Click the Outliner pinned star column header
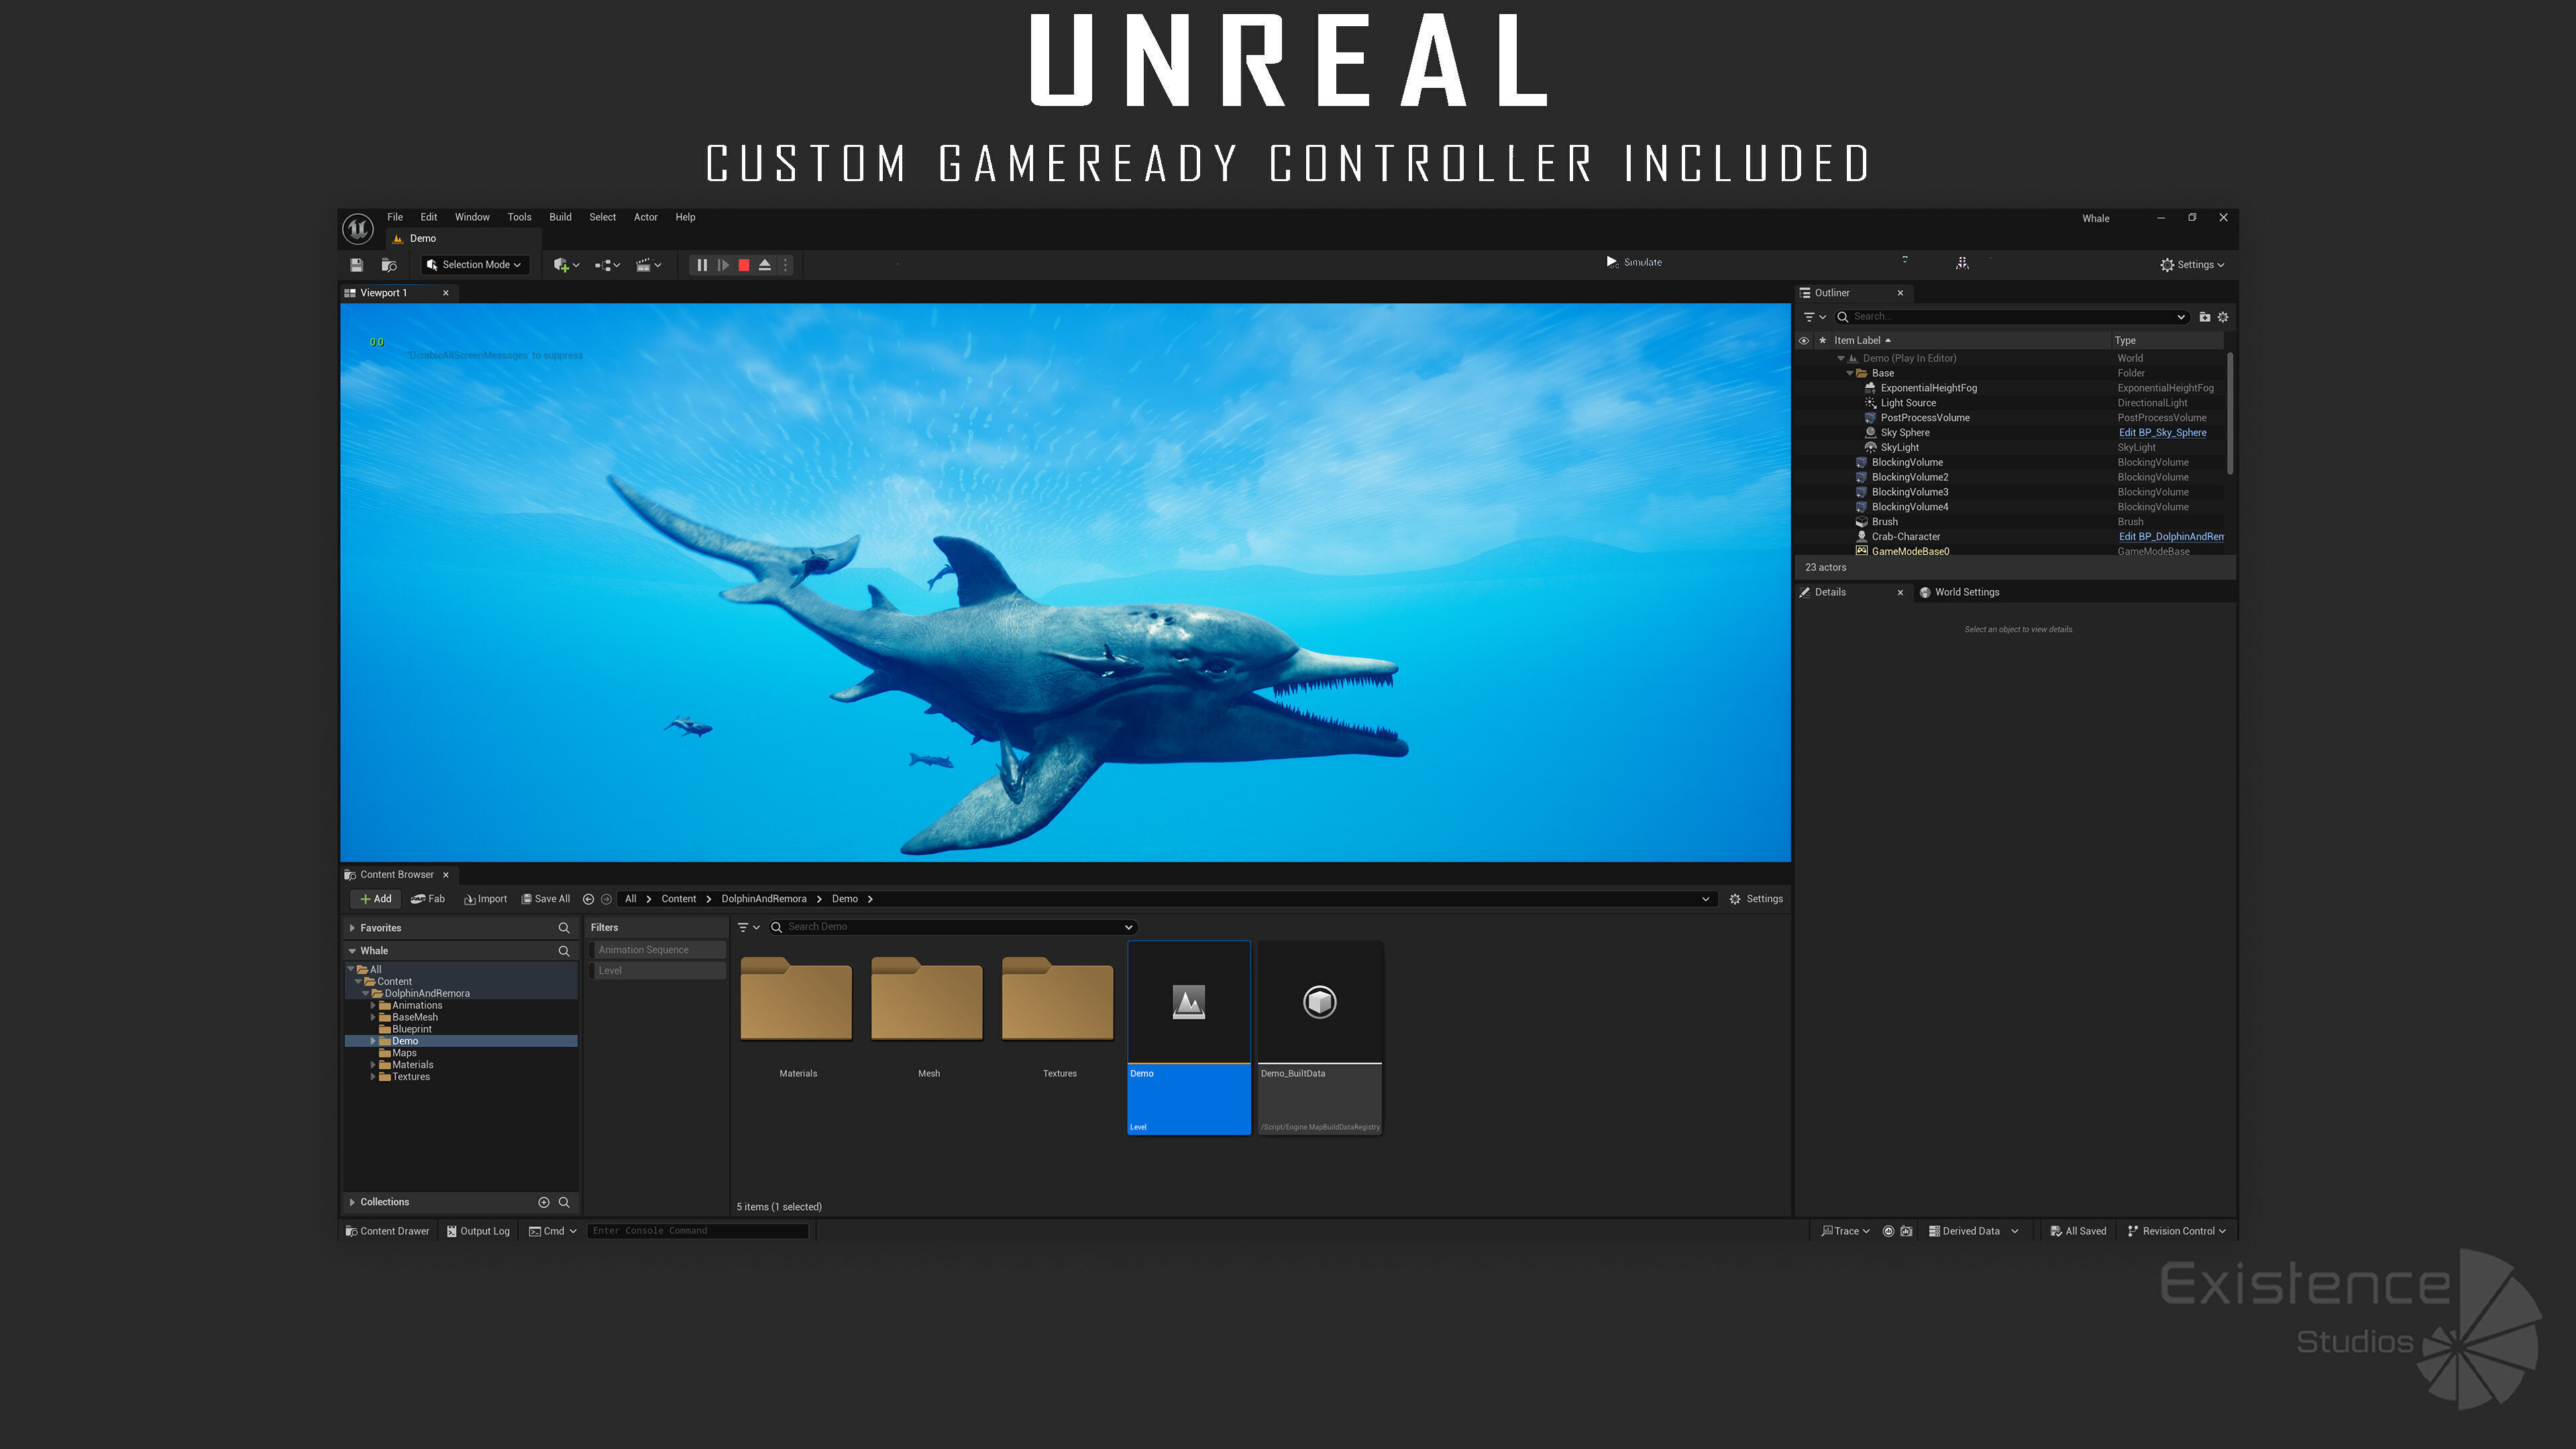The width and height of the screenshot is (2576, 1449). [x=1822, y=341]
